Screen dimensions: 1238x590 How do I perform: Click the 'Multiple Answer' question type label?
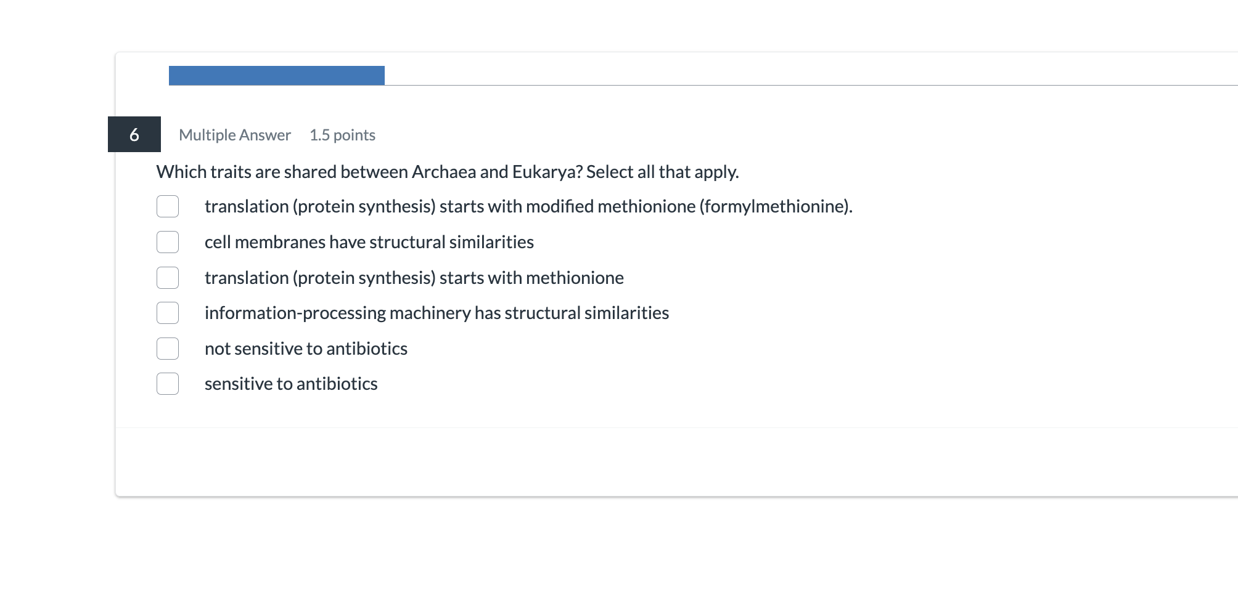click(x=234, y=135)
